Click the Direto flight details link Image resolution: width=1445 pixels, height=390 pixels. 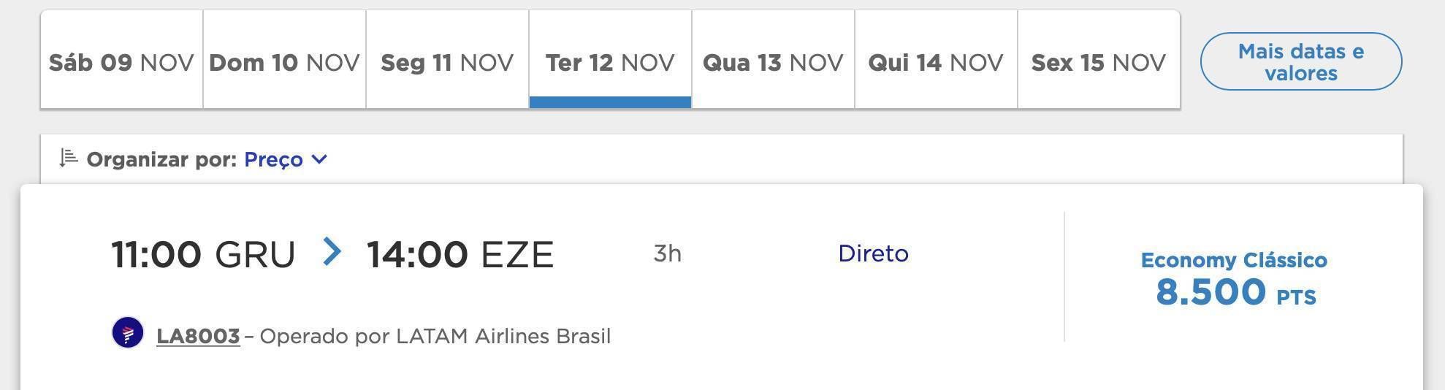[873, 253]
